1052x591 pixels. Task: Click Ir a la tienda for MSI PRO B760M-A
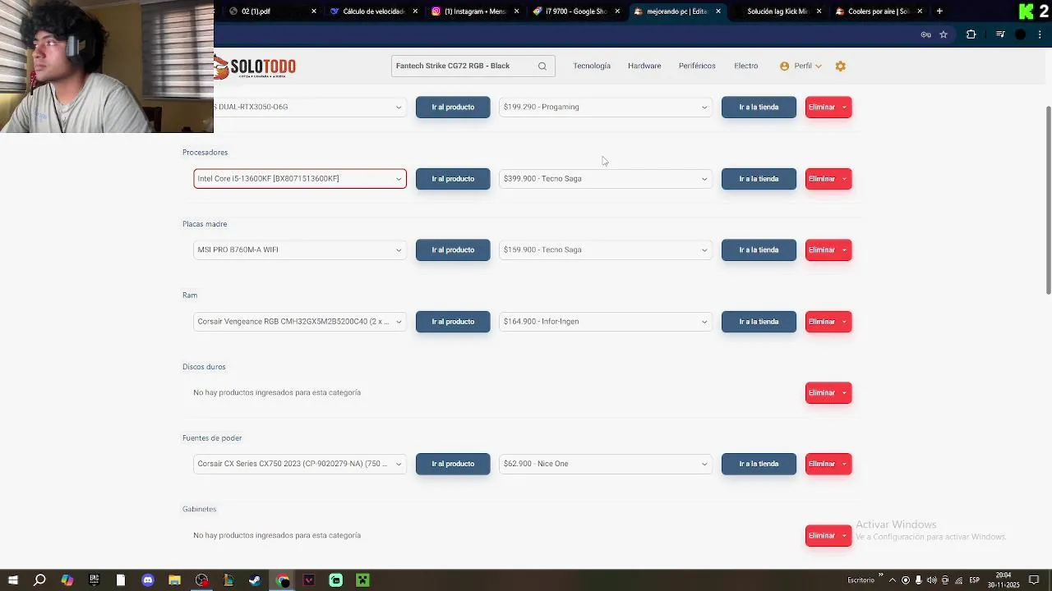(759, 250)
